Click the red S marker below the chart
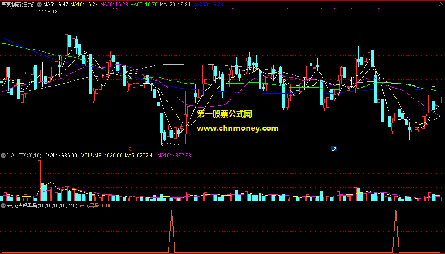 pos(130,149)
